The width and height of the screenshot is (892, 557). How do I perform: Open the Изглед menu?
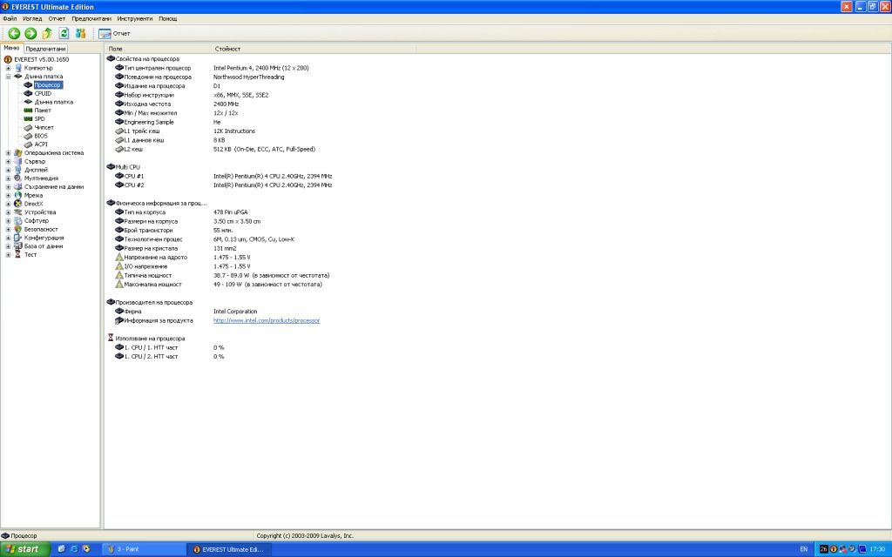(x=32, y=19)
